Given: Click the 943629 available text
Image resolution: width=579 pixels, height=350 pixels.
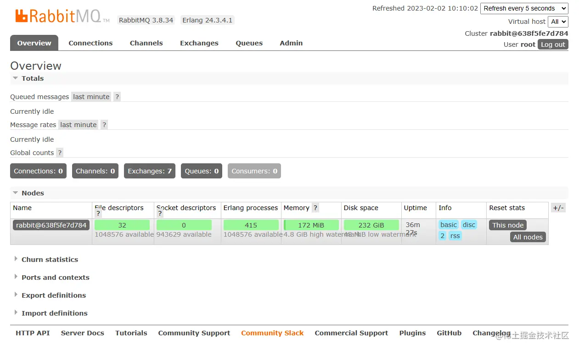Looking at the screenshot, I should pyautogui.click(x=184, y=234).
